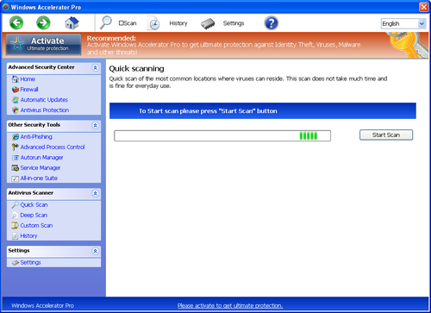Click the Deep Scan icon in sidebar
This screenshot has width=431, height=313.
(16, 216)
